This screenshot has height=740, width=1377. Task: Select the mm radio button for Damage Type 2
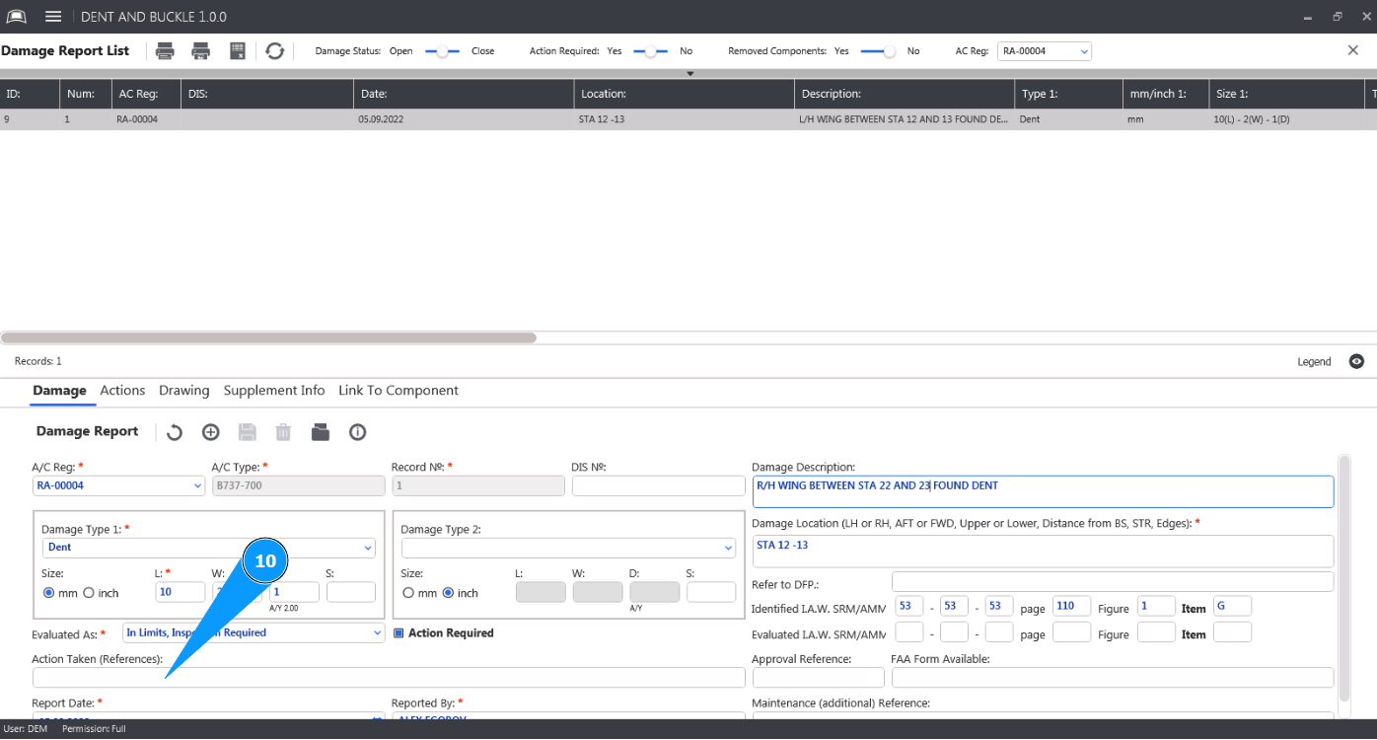[408, 593]
